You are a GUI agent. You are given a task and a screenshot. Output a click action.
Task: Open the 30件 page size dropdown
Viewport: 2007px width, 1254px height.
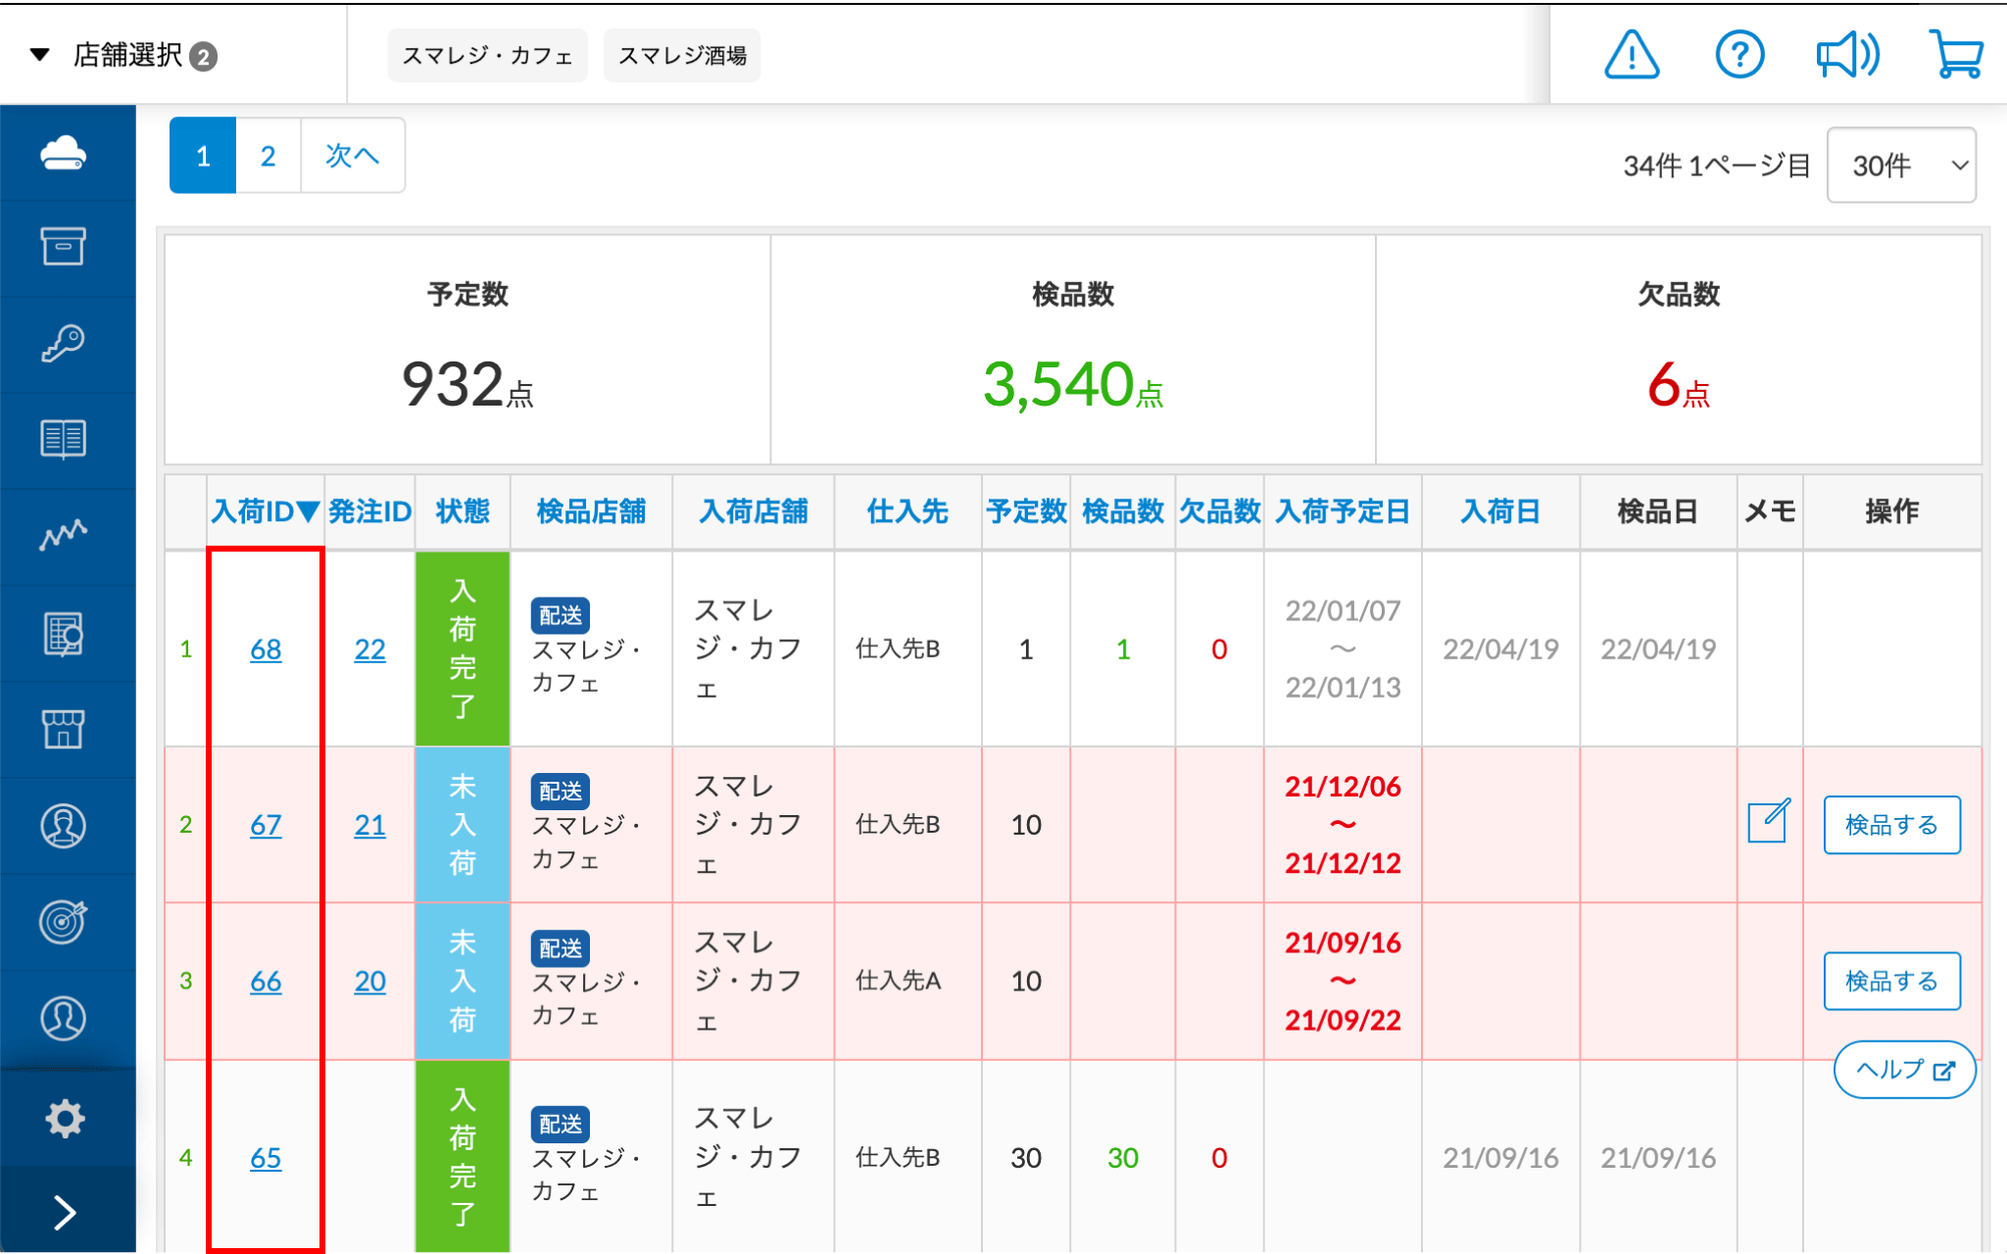click(1900, 166)
